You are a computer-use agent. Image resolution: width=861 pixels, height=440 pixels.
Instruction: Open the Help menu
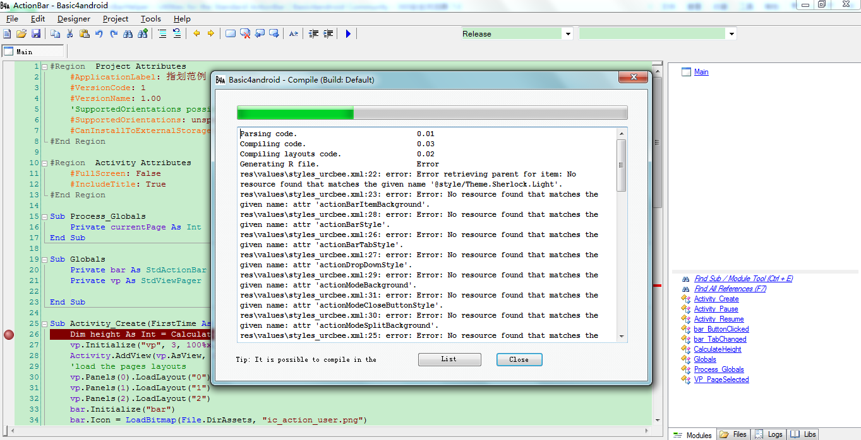182,19
